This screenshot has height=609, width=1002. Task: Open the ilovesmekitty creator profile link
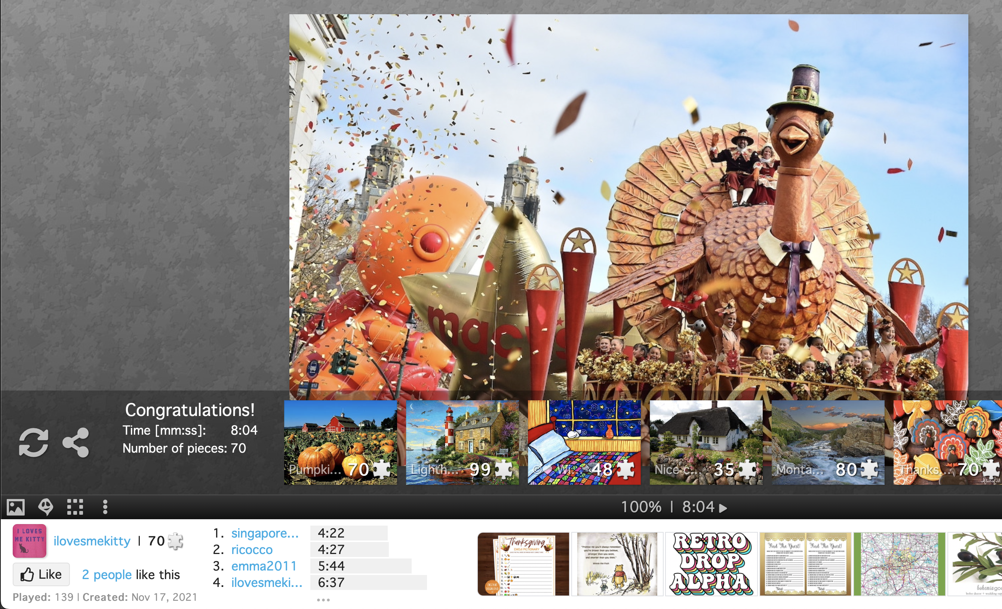click(92, 541)
